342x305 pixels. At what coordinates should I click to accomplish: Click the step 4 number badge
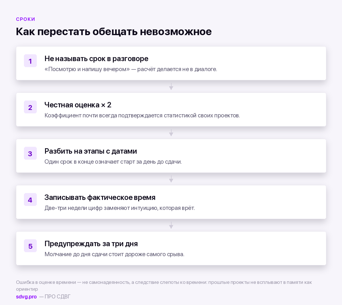click(x=30, y=200)
